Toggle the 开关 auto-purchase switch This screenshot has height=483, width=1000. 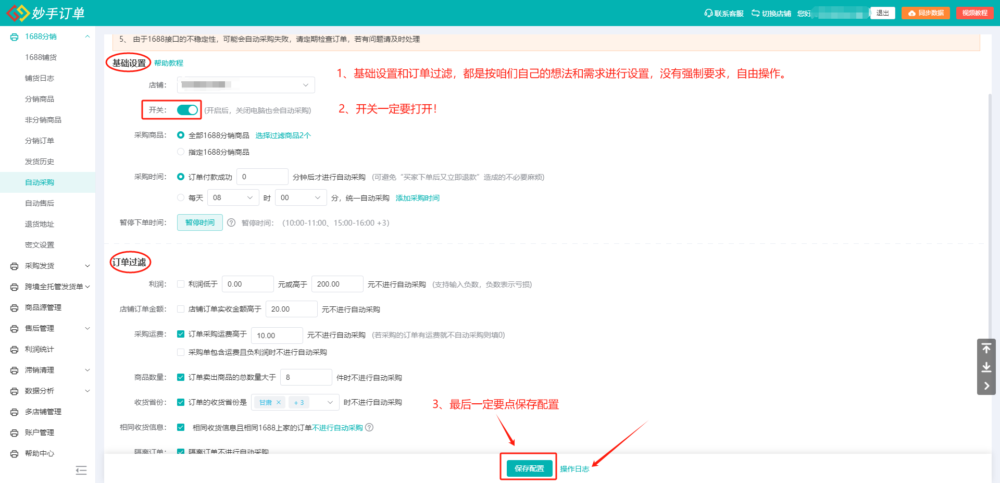[187, 110]
